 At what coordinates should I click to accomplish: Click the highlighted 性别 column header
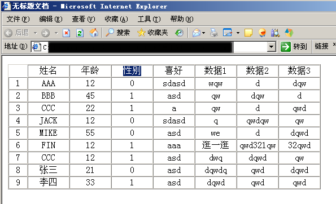pyautogui.click(x=132, y=70)
